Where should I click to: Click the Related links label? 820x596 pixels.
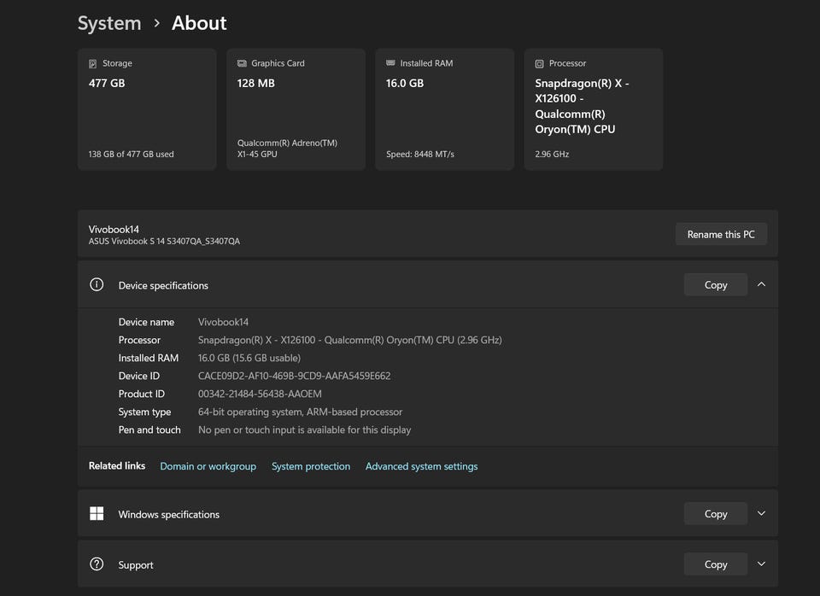(117, 466)
